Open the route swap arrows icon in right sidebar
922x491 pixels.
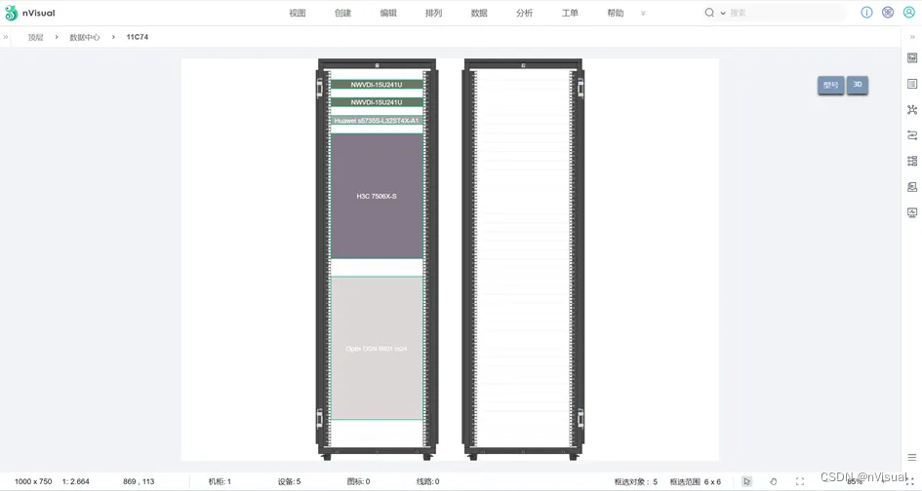pyautogui.click(x=912, y=135)
